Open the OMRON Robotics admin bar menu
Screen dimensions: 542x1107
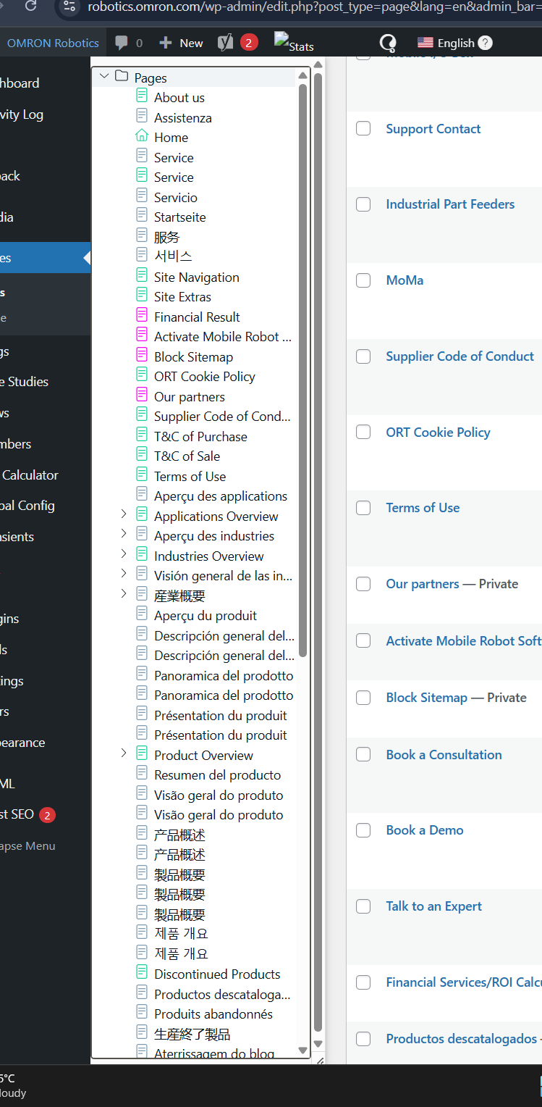(53, 43)
